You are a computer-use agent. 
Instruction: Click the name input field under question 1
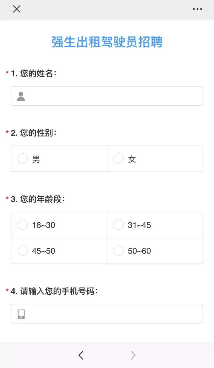(x=107, y=96)
